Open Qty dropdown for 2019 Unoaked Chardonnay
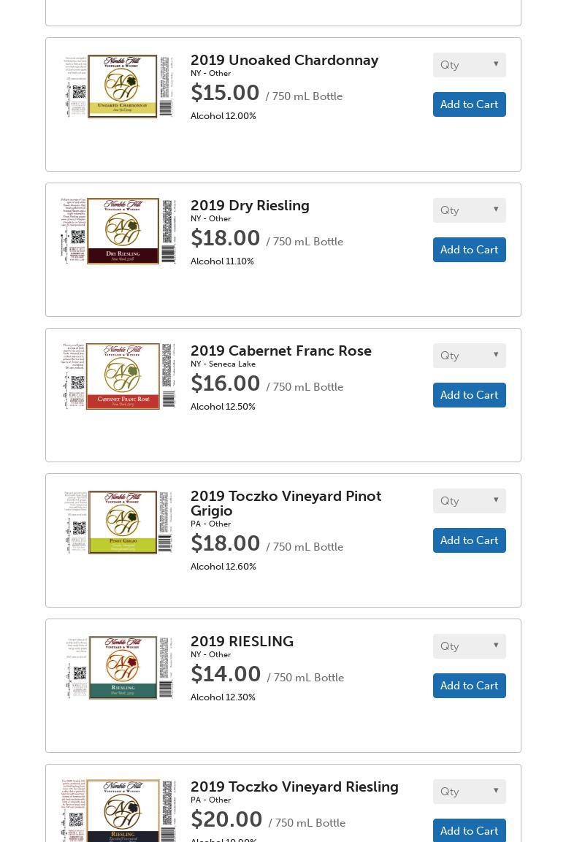The height and width of the screenshot is (842, 566). tap(469, 65)
